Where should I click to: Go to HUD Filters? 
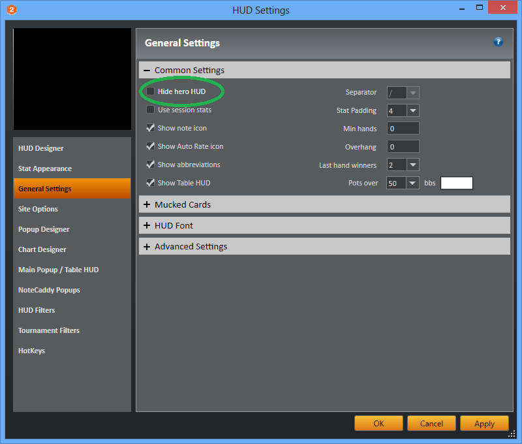click(72, 310)
